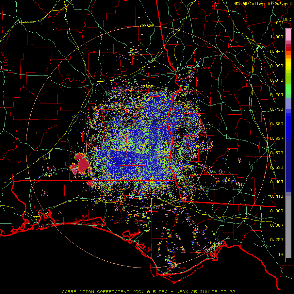Click the 100 NMI range ring label

[x=147, y=26]
